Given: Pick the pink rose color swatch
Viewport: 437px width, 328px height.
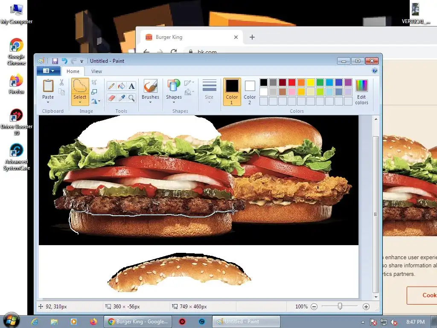Looking at the screenshot, I should pyautogui.click(x=292, y=91).
